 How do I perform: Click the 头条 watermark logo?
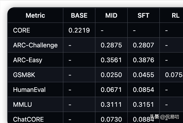tap(154, 117)
